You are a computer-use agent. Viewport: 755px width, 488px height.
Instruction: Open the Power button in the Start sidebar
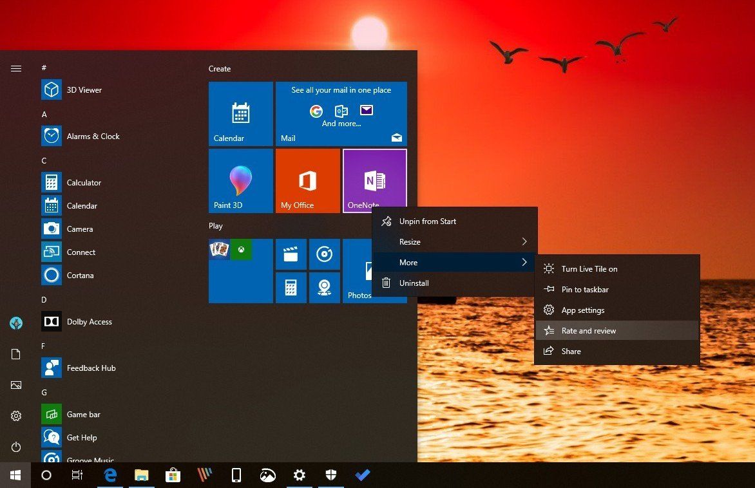(15, 447)
